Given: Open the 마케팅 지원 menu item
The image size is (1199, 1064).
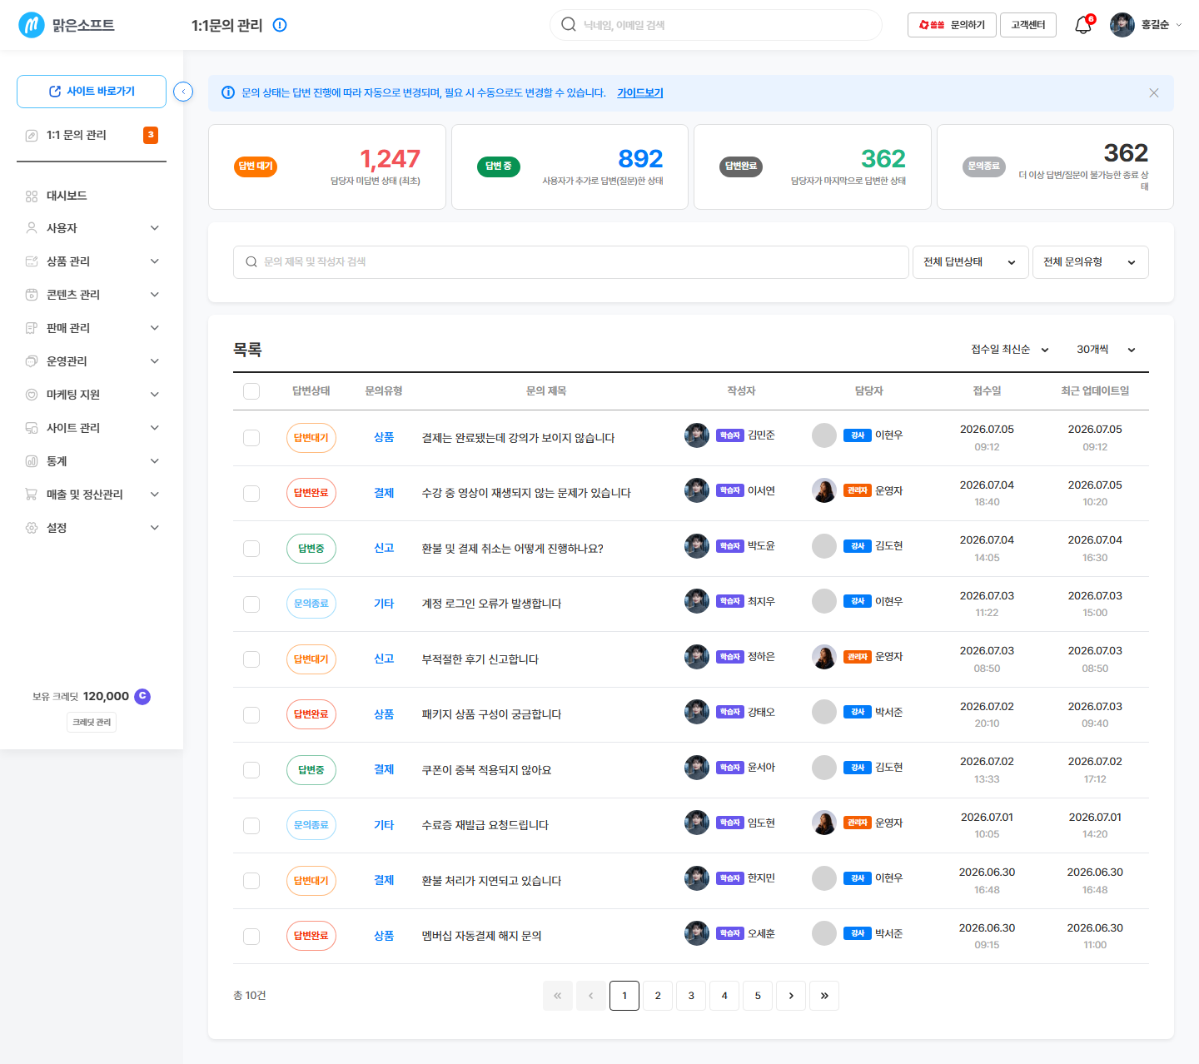Looking at the screenshot, I should (x=92, y=395).
